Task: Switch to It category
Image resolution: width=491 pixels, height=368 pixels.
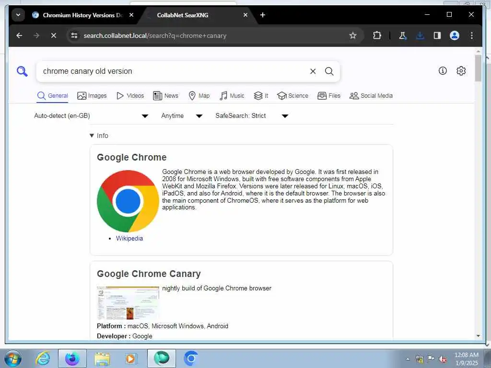Action: point(261,96)
